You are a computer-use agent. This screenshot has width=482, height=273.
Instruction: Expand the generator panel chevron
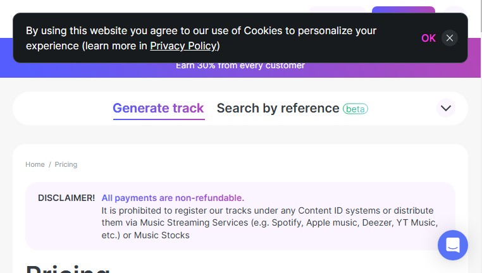[x=446, y=108]
